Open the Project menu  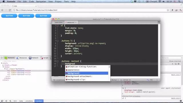[58, 1]
